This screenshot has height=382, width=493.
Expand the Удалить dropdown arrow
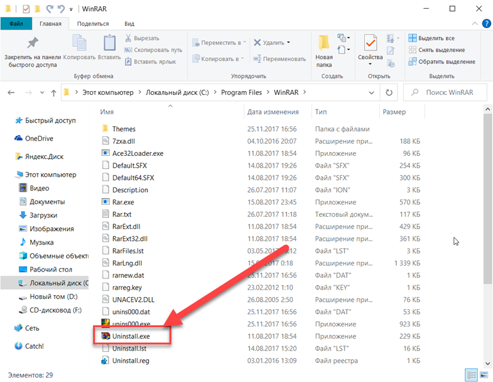click(x=288, y=43)
